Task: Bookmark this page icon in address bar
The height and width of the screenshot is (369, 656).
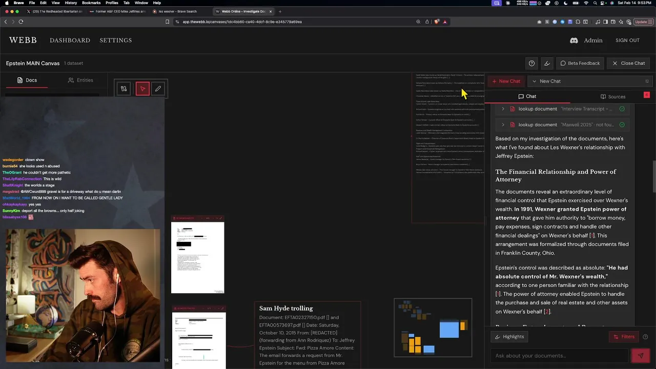Action: pyautogui.click(x=167, y=22)
